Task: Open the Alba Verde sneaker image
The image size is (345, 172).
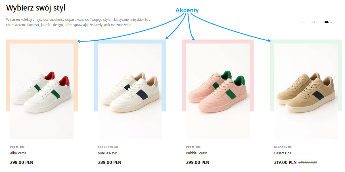Action: point(42,91)
